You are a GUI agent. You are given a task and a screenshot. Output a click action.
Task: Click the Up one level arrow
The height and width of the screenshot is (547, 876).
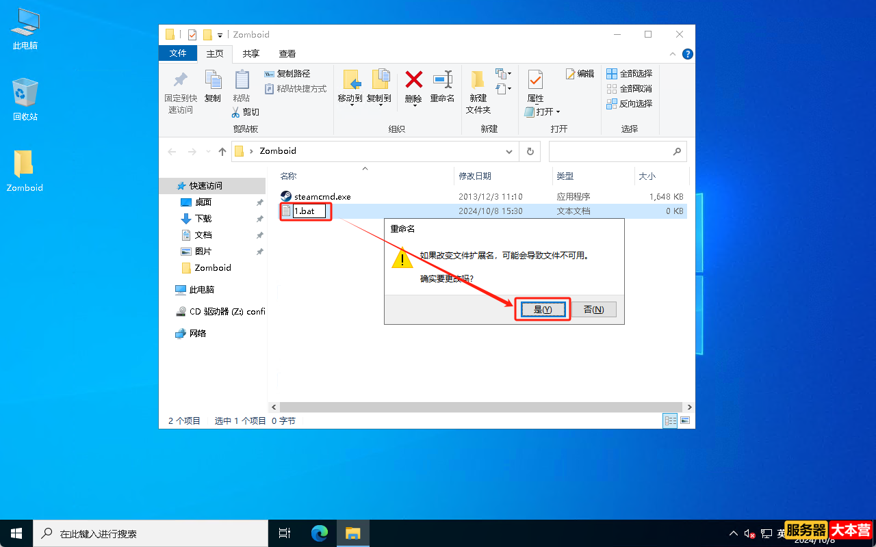pyautogui.click(x=222, y=151)
